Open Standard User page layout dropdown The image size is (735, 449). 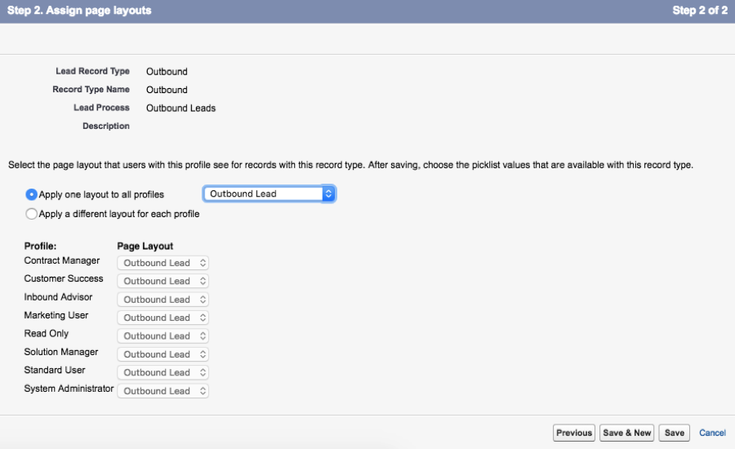click(163, 372)
